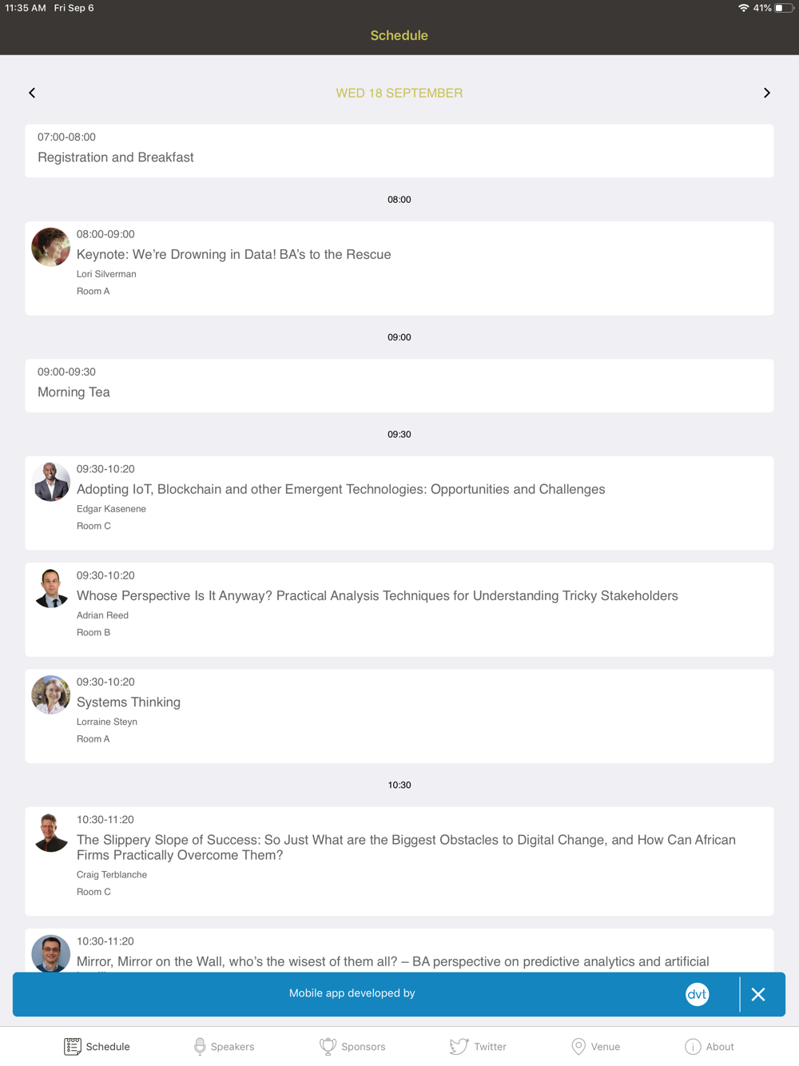Open the Systems Thinking session
Screen dimensions: 799x1066
pyautogui.click(x=399, y=715)
